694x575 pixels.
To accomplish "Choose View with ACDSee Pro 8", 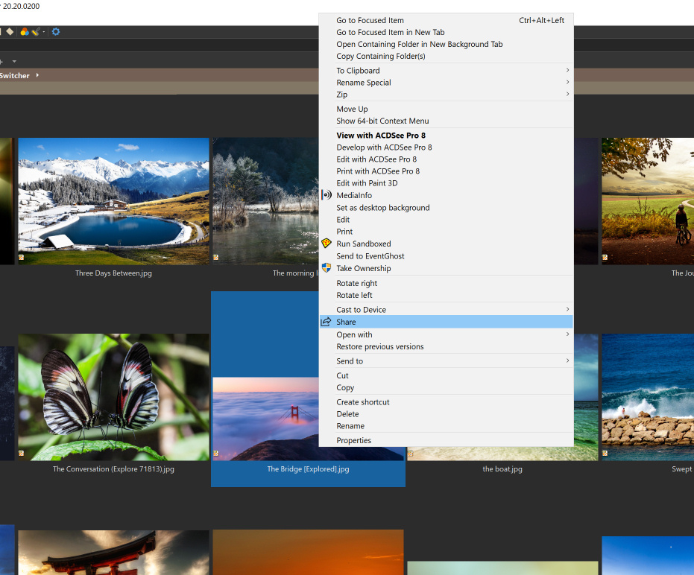I will pos(381,136).
